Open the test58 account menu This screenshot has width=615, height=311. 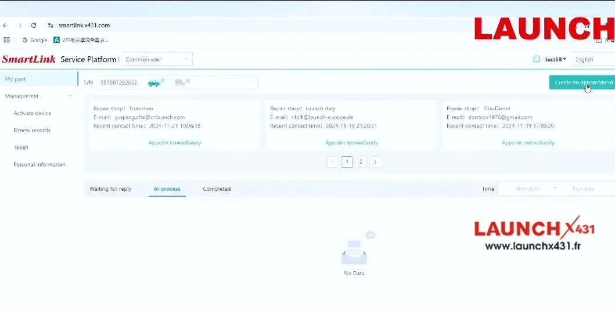pyautogui.click(x=556, y=60)
